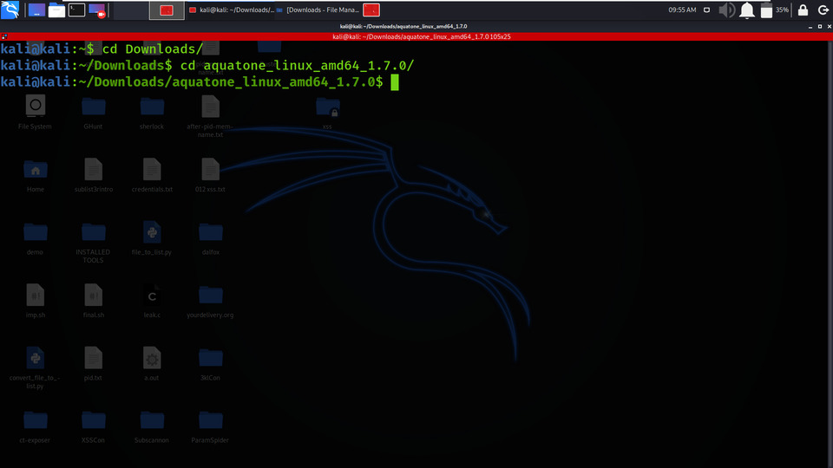Image resolution: width=833 pixels, height=468 pixels.
Task: Click the battery indicator icon
Action: pyautogui.click(x=766, y=10)
